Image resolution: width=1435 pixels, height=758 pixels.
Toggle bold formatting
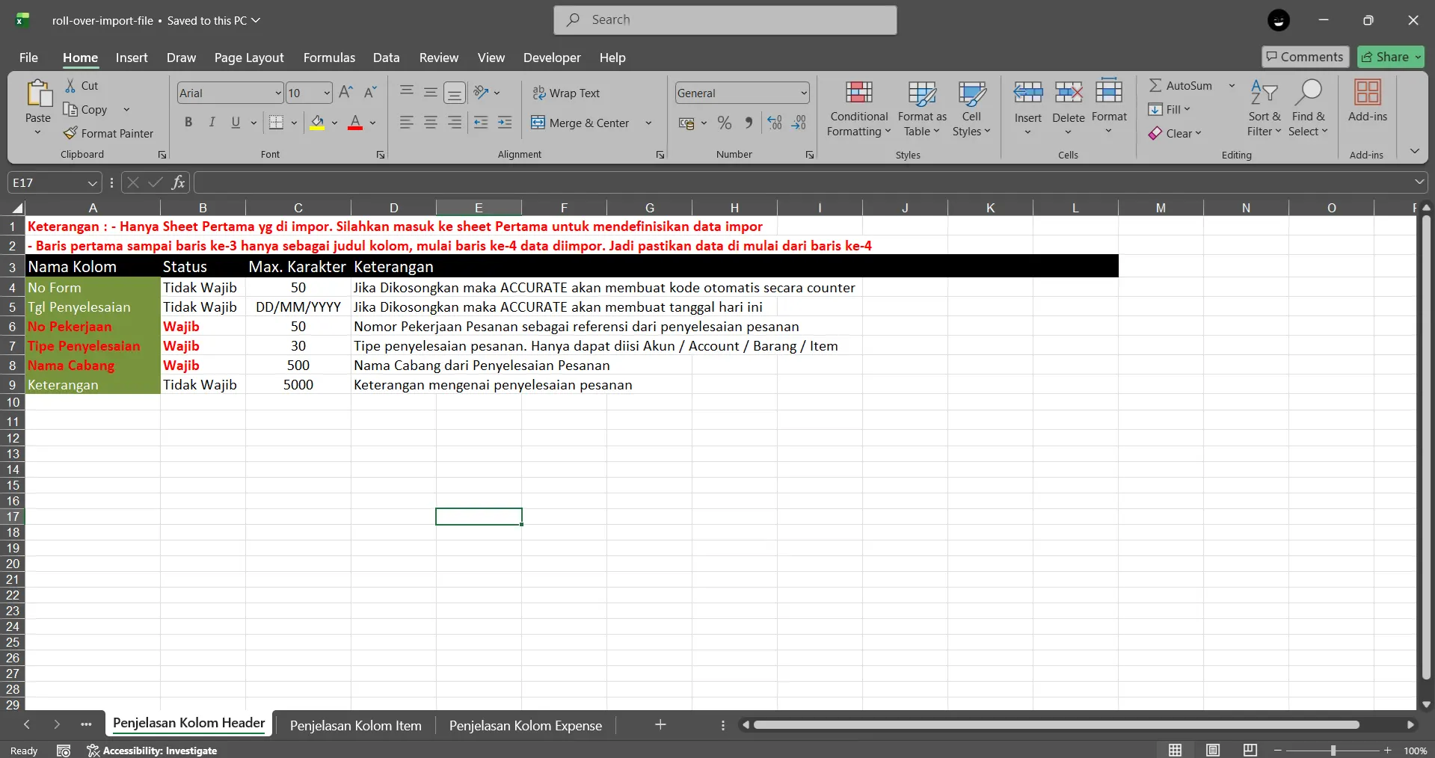[188, 123]
